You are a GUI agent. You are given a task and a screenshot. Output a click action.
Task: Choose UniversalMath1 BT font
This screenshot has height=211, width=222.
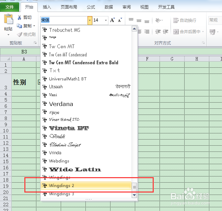click(x=86, y=79)
